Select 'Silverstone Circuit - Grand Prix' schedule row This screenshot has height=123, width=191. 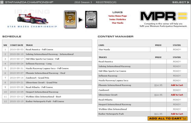click(x=47, y=83)
